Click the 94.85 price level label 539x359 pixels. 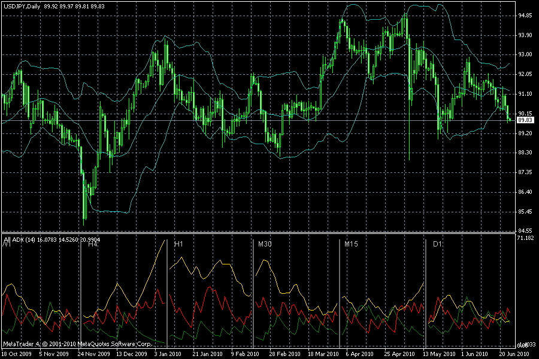(525, 16)
